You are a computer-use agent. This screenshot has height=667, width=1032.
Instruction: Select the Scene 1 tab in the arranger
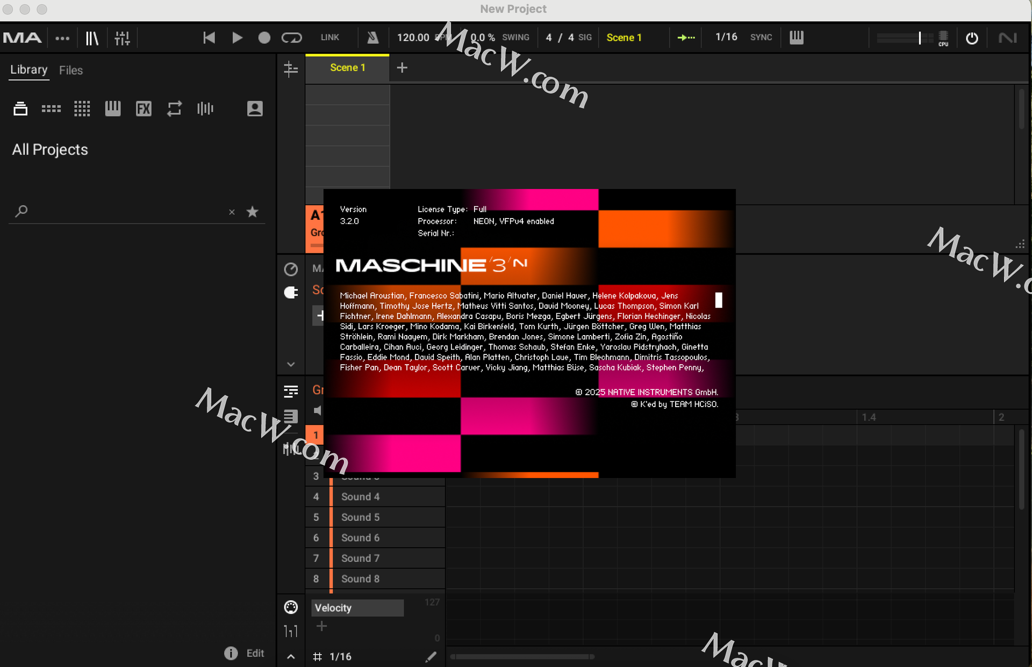[347, 68]
